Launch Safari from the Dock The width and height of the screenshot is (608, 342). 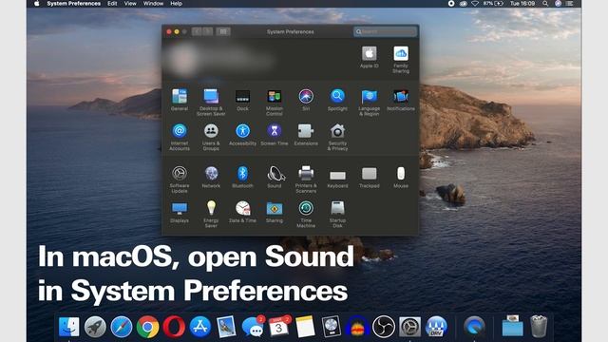pyautogui.click(x=122, y=327)
